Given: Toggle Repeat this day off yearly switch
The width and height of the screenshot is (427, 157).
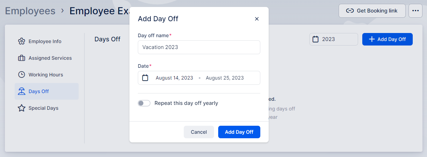Looking at the screenshot, I should click(x=144, y=103).
